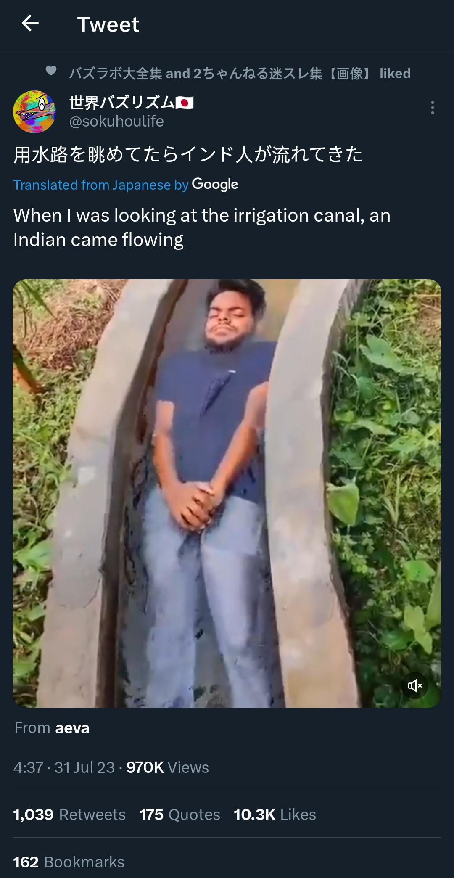The image size is (454, 878).
Task: Tap the Tweet header title
Action: click(108, 24)
